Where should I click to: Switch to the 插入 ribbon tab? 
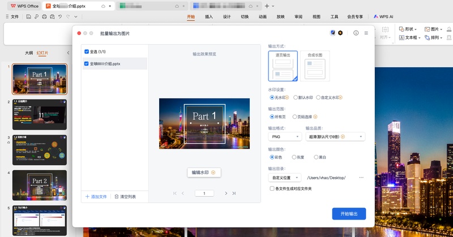point(209,17)
